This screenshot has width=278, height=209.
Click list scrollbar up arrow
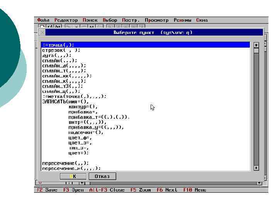point(256,45)
